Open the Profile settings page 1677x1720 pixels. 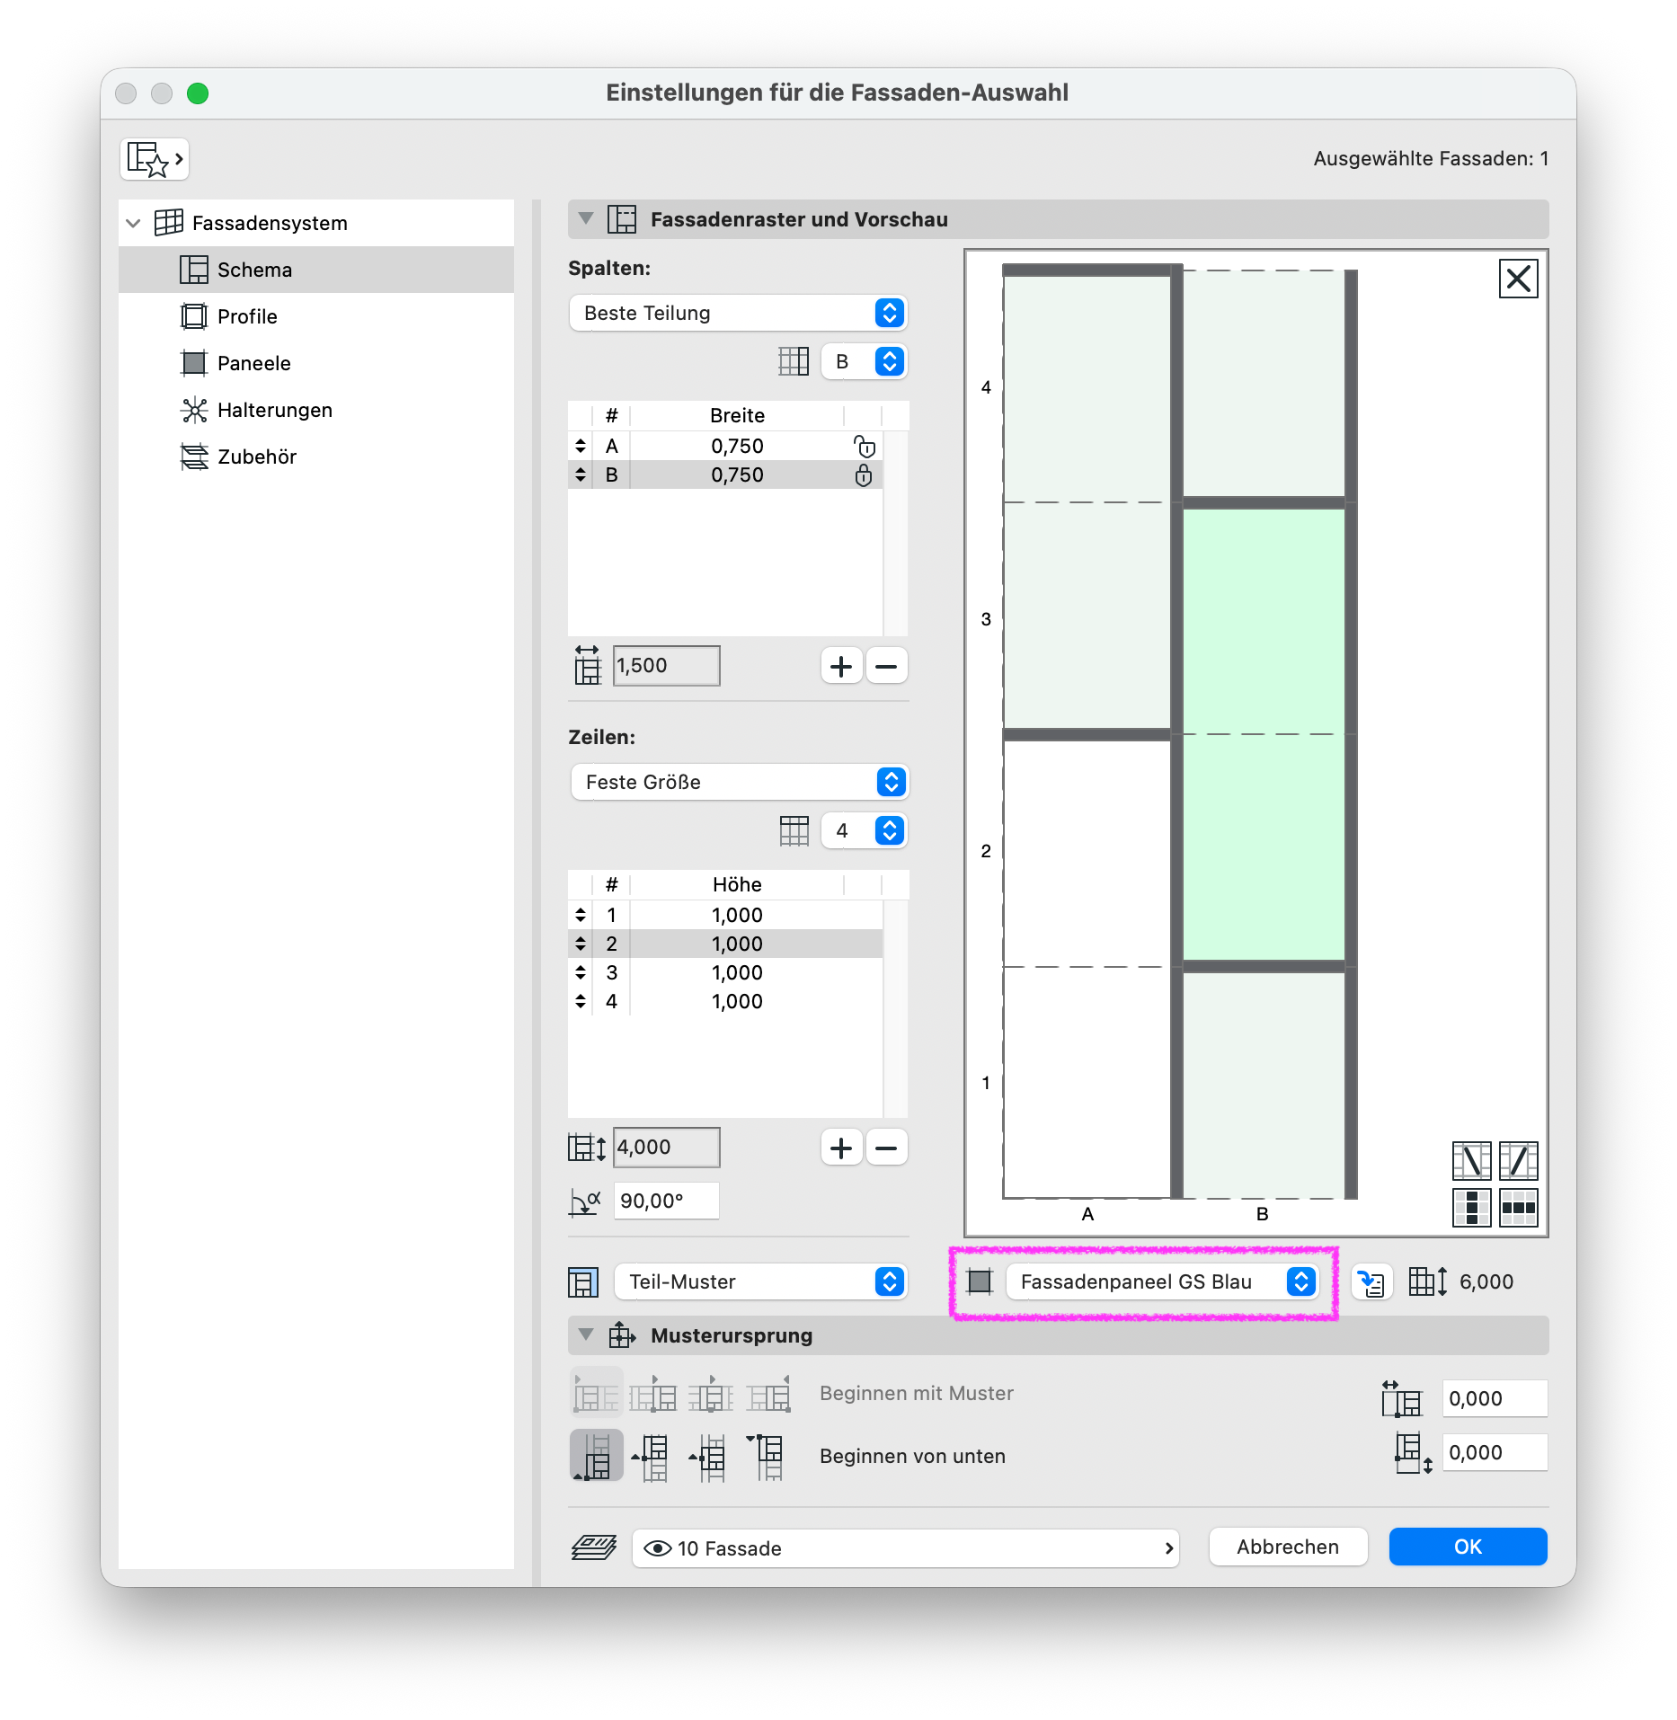pos(316,316)
